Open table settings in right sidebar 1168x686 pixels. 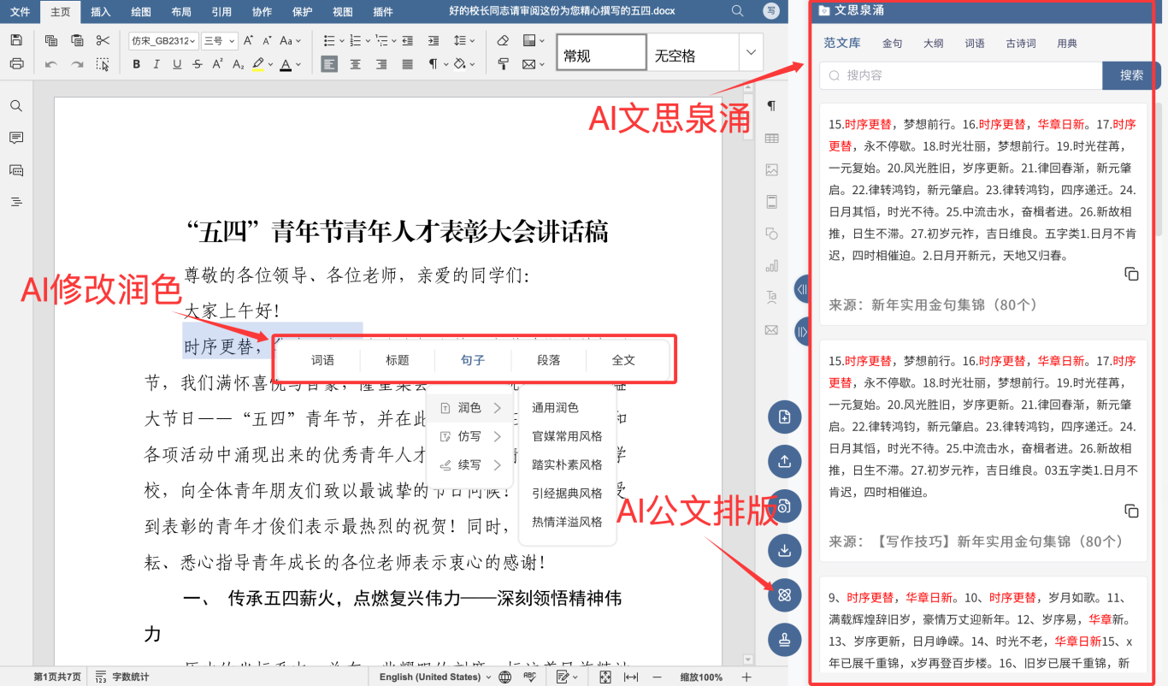tap(771, 138)
